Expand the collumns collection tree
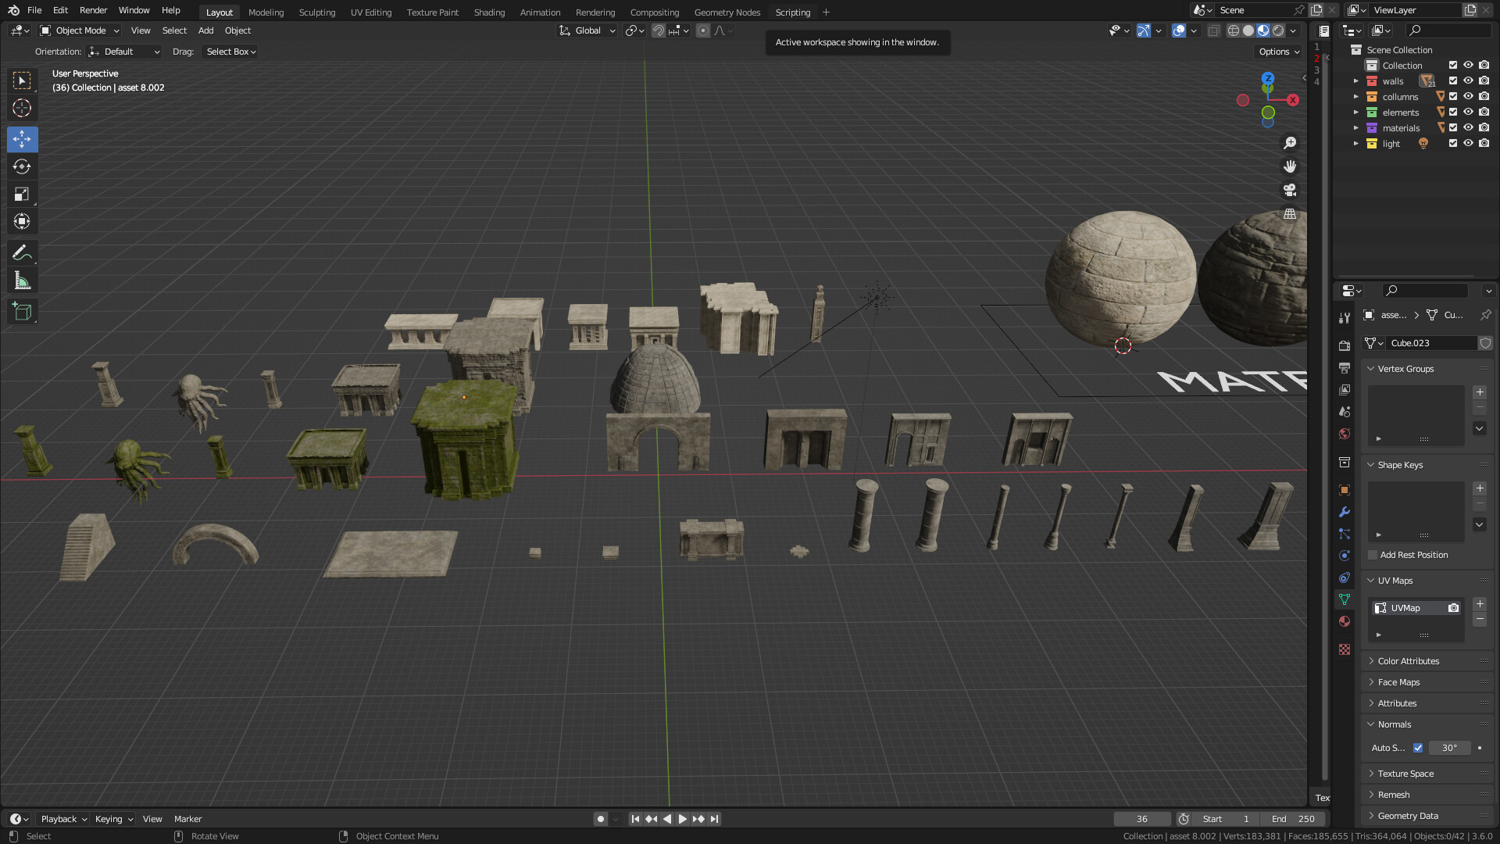This screenshot has width=1500, height=844. [x=1356, y=97]
